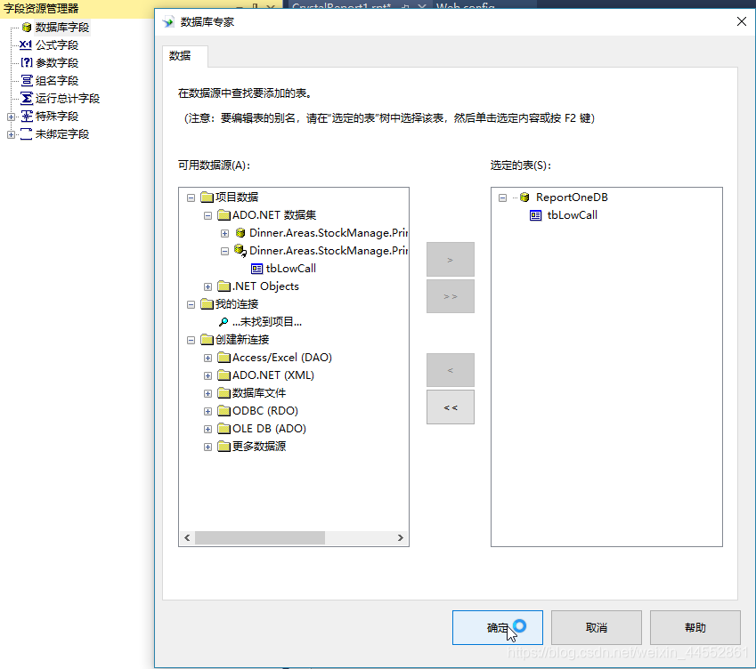The image size is (756, 669).
Task: Expand the 数据库文件 node
Action: click(x=207, y=393)
